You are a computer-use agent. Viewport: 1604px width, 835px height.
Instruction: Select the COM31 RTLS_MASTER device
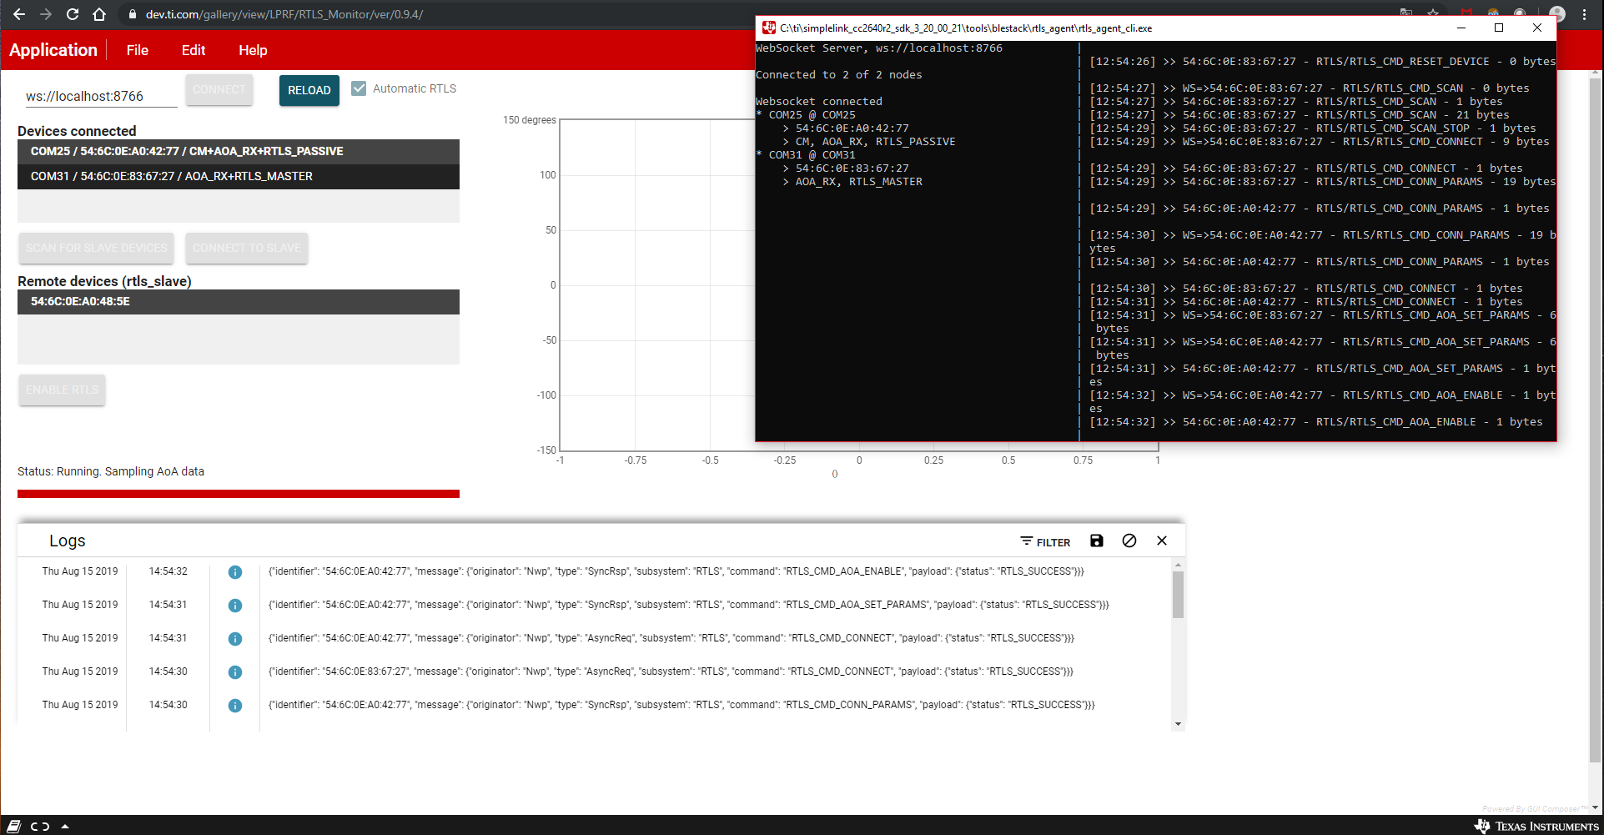(x=239, y=177)
